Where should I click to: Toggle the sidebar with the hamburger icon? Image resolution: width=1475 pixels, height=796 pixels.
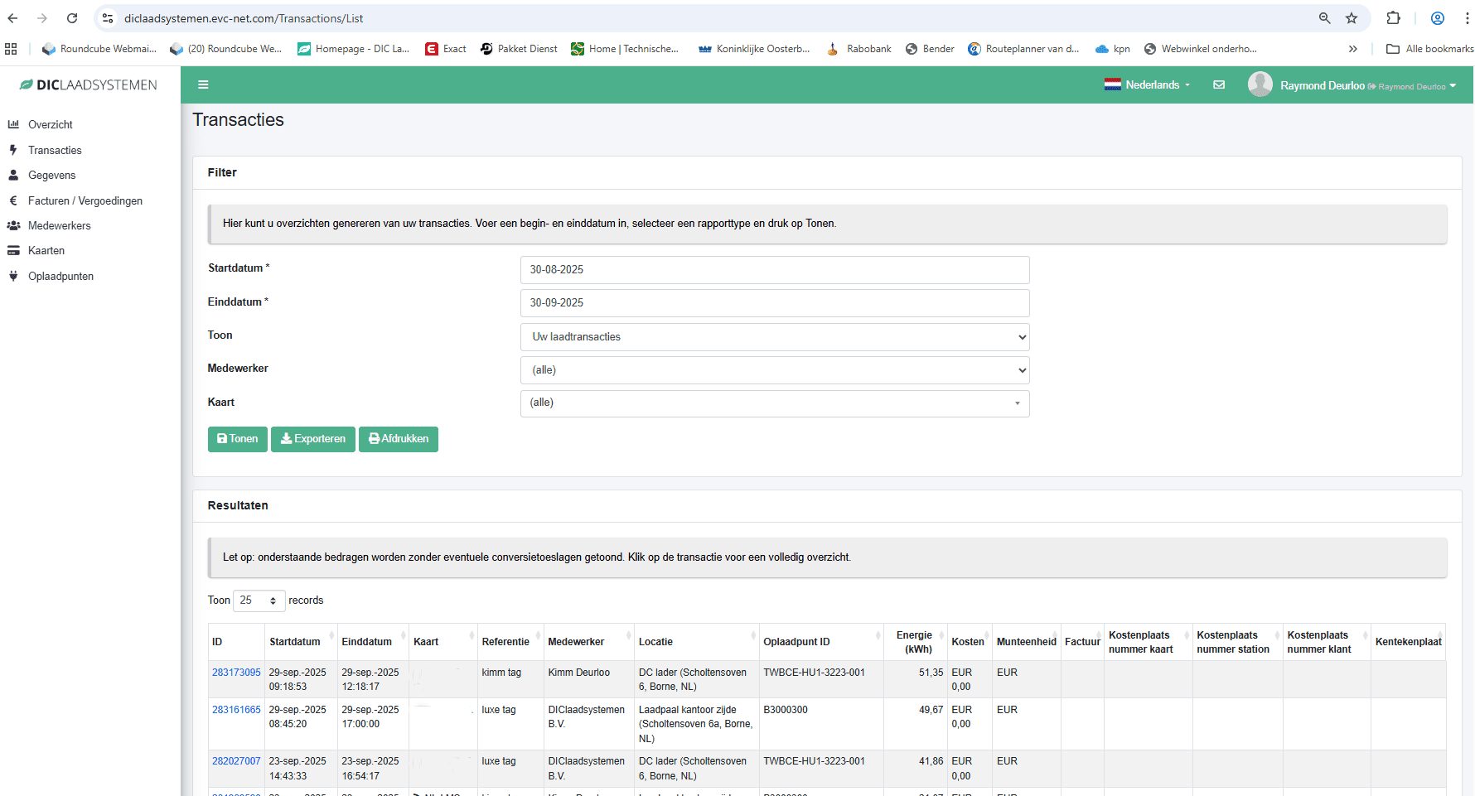click(203, 84)
